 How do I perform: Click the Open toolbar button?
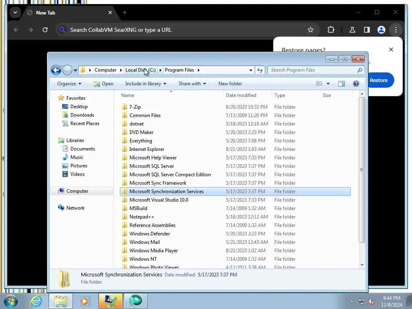point(103,84)
